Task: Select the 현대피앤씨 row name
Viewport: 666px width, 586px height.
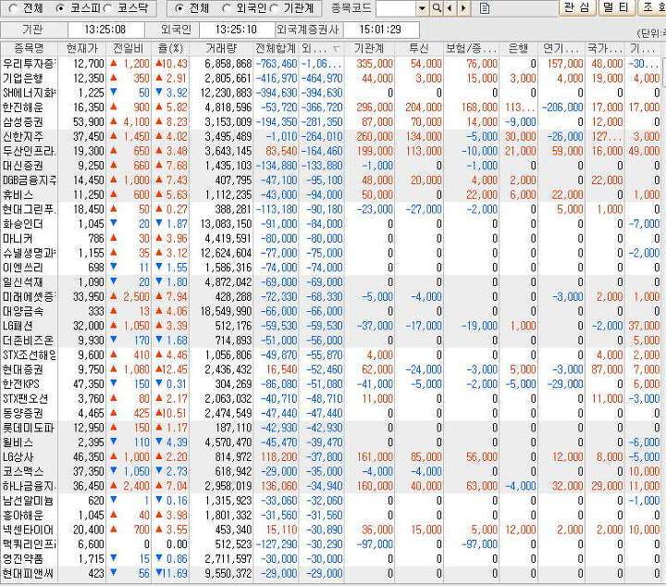Action: click(x=28, y=574)
